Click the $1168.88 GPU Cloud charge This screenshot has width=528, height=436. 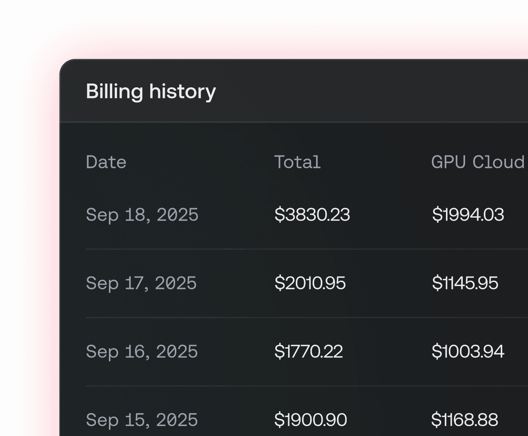[x=465, y=419]
